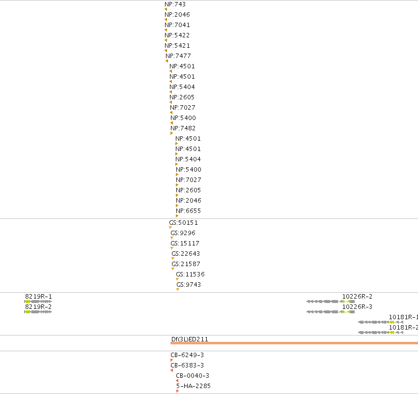The image size is (418, 394).
Task: Open the 10226R-3 gene label
Action: tap(357, 307)
